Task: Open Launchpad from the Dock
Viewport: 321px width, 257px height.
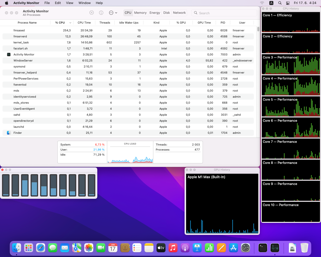Action: pos(29,248)
